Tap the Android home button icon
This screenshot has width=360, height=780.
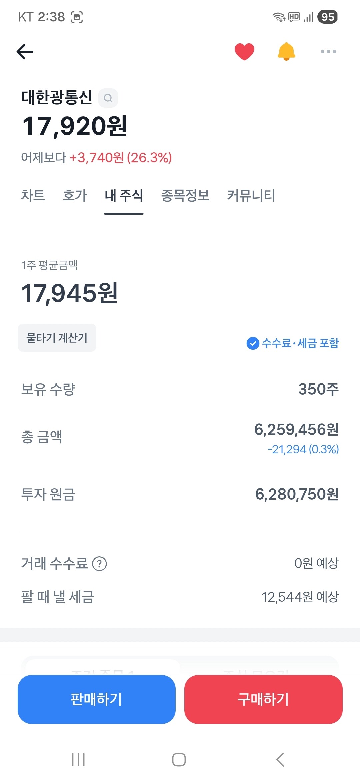pos(179,760)
